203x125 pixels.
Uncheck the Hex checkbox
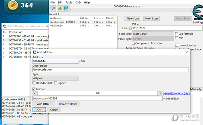tap(130, 28)
